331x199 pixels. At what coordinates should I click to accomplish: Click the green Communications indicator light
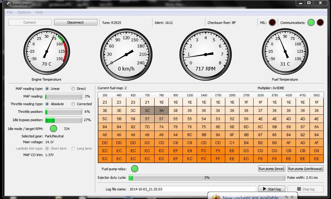click(x=311, y=23)
